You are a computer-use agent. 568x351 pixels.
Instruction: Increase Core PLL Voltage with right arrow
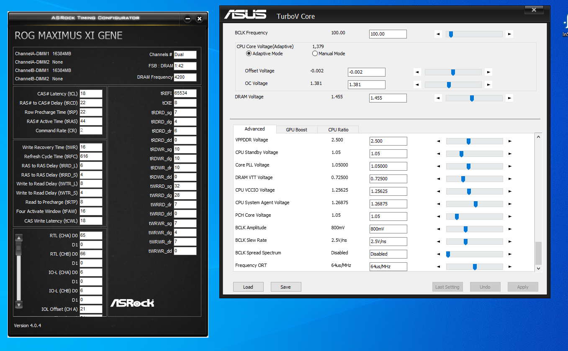tap(510, 167)
